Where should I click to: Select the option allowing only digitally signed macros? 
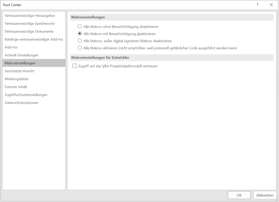coord(79,41)
